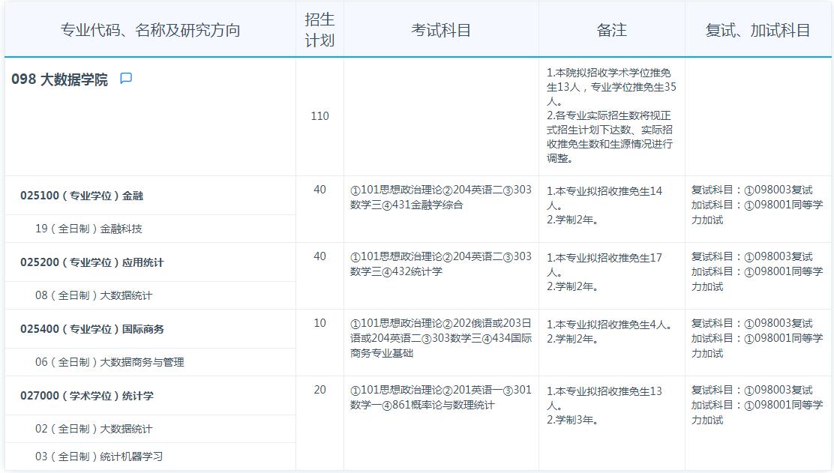Viewport: 834px width, 473px height.
Task: Click the 110 total enrollment number cell
Action: (319, 116)
